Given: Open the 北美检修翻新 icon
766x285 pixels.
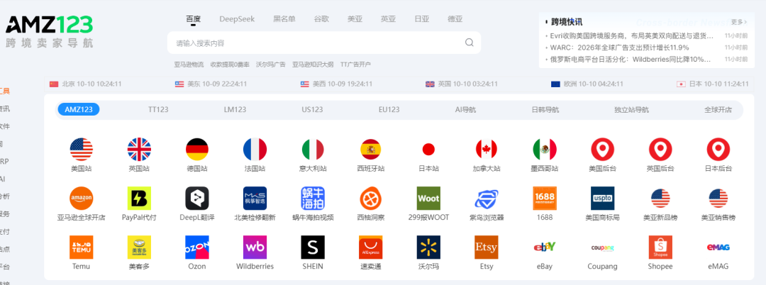Looking at the screenshot, I should click(x=255, y=198).
